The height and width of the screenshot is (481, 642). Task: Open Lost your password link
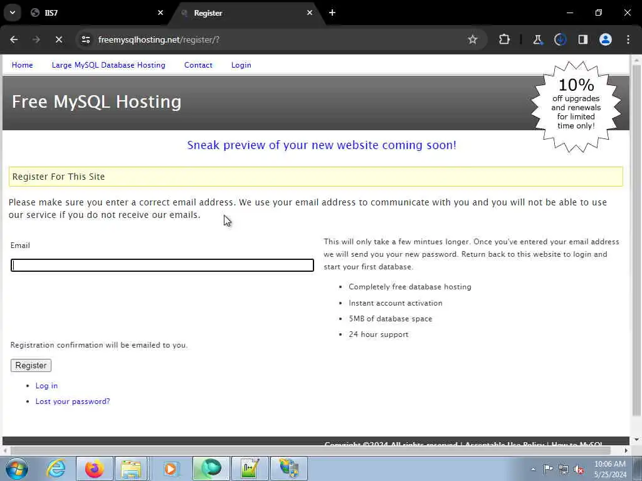(73, 401)
